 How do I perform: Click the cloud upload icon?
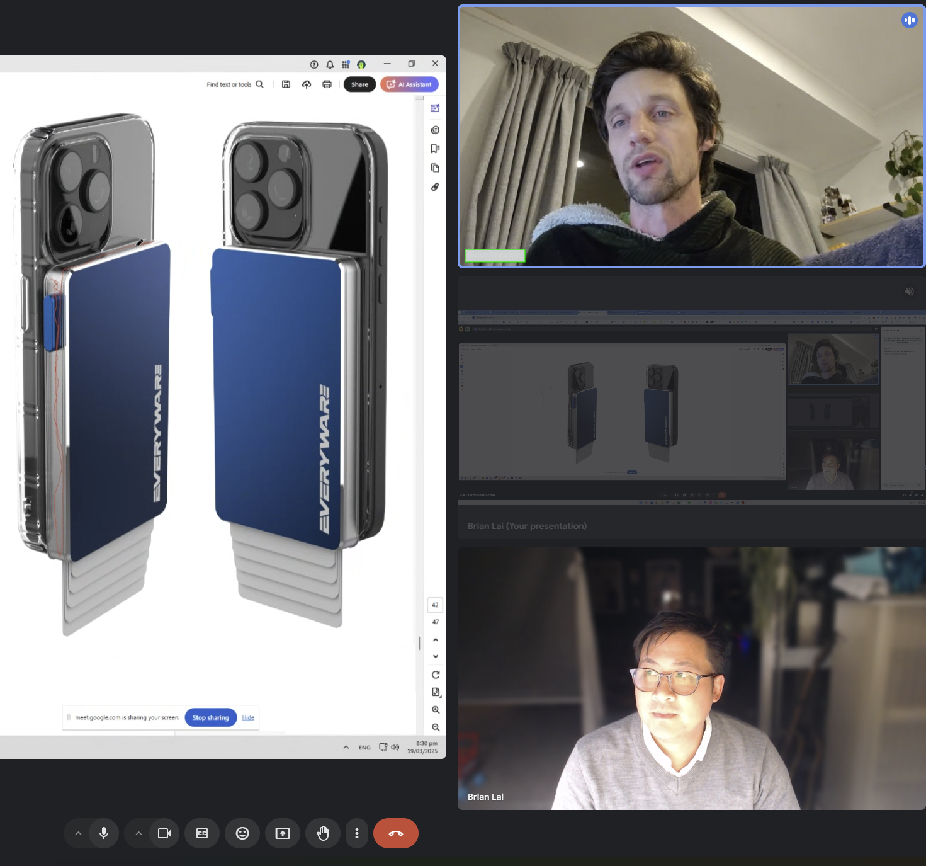pos(307,84)
